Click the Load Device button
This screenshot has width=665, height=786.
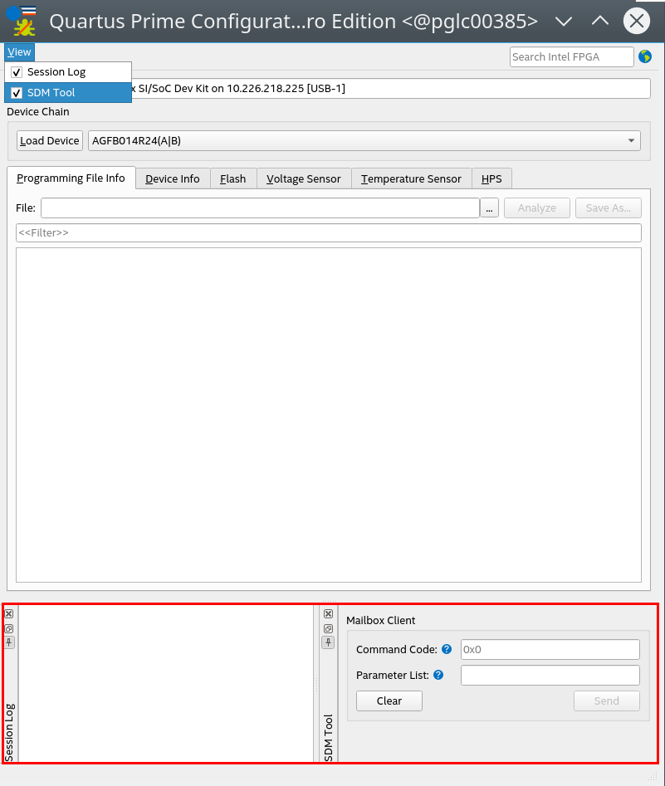point(50,141)
